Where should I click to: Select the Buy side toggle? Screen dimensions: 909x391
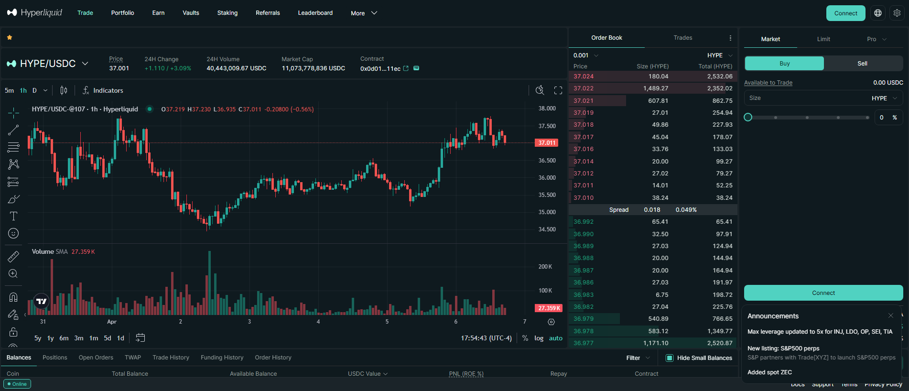click(x=784, y=64)
